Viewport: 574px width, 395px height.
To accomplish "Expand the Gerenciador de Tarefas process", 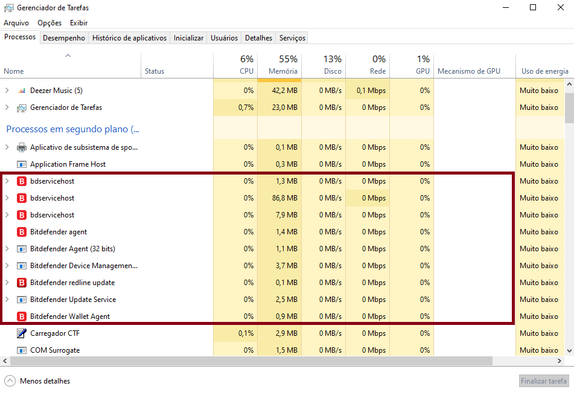I will [x=7, y=108].
